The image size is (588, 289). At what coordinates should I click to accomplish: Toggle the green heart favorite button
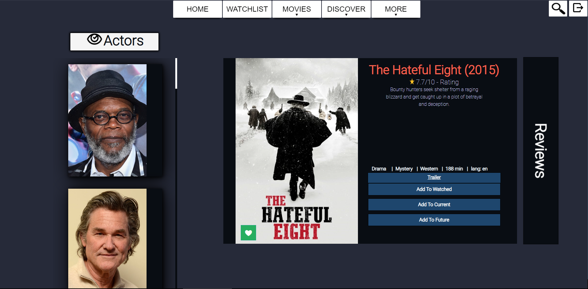tap(248, 233)
